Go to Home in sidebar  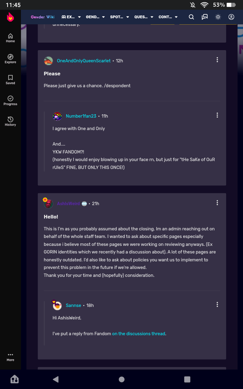pos(10,38)
